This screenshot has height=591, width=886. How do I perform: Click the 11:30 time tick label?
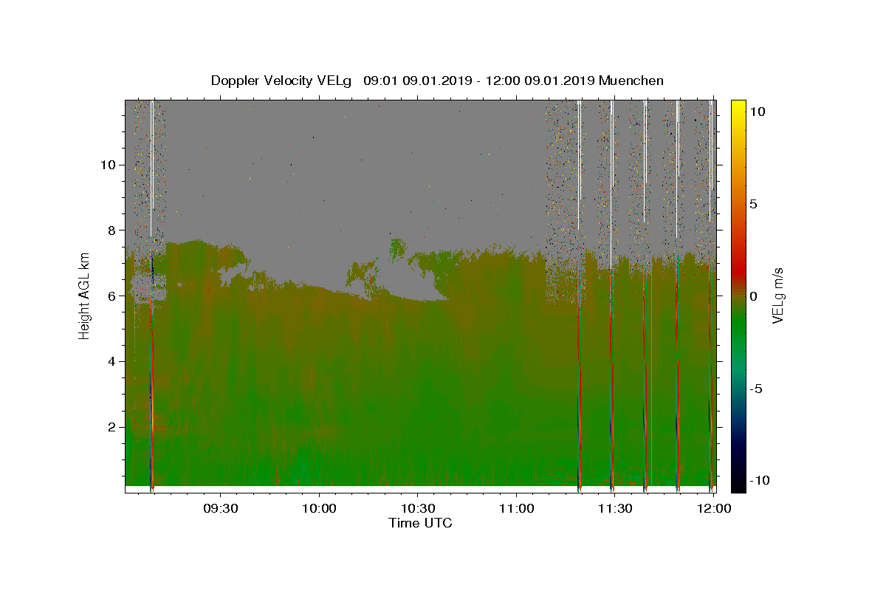[614, 508]
